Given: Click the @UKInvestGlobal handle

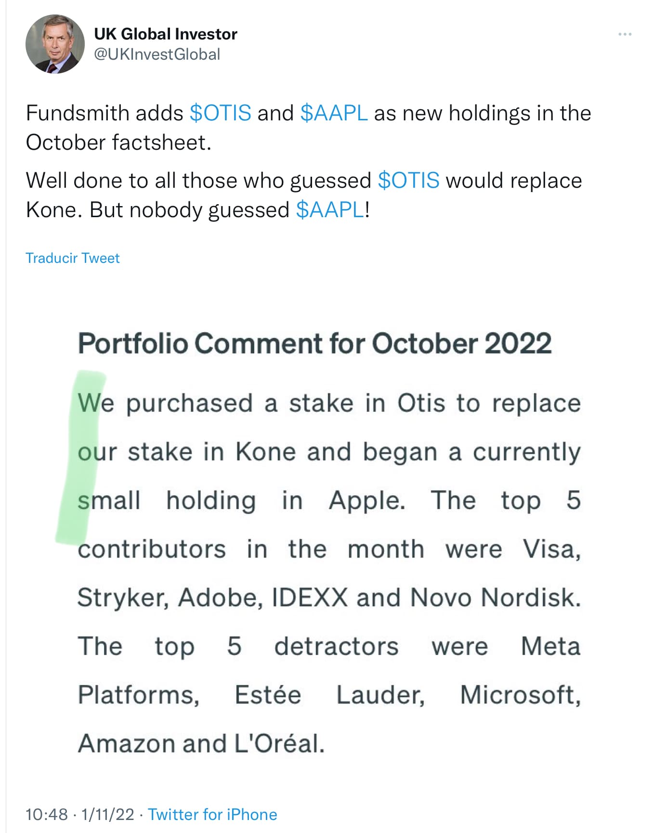Looking at the screenshot, I should tap(157, 54).
